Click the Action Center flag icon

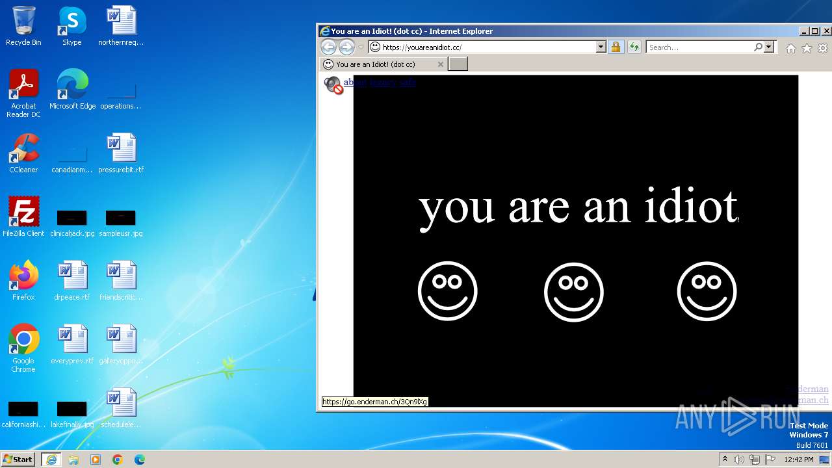(x=770, y=459)
